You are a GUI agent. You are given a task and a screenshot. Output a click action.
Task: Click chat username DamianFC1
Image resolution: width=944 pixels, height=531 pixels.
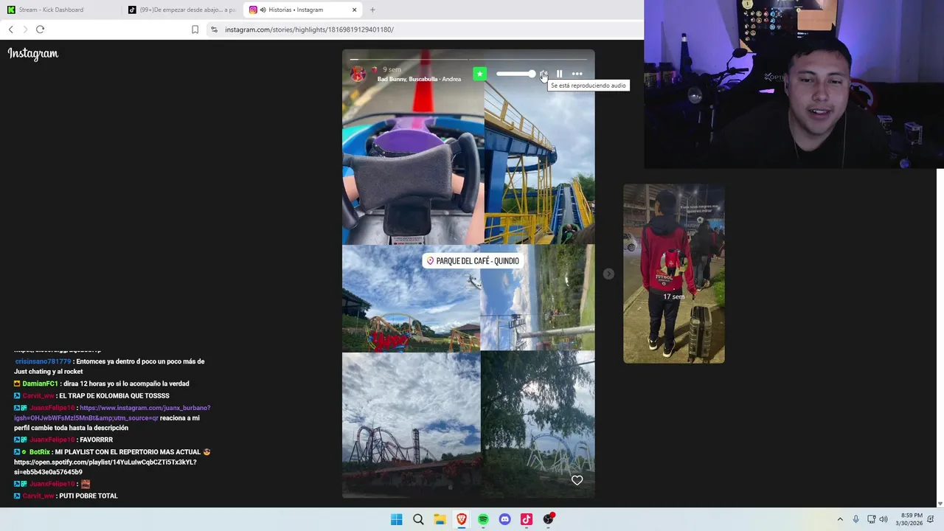point(40,383)
